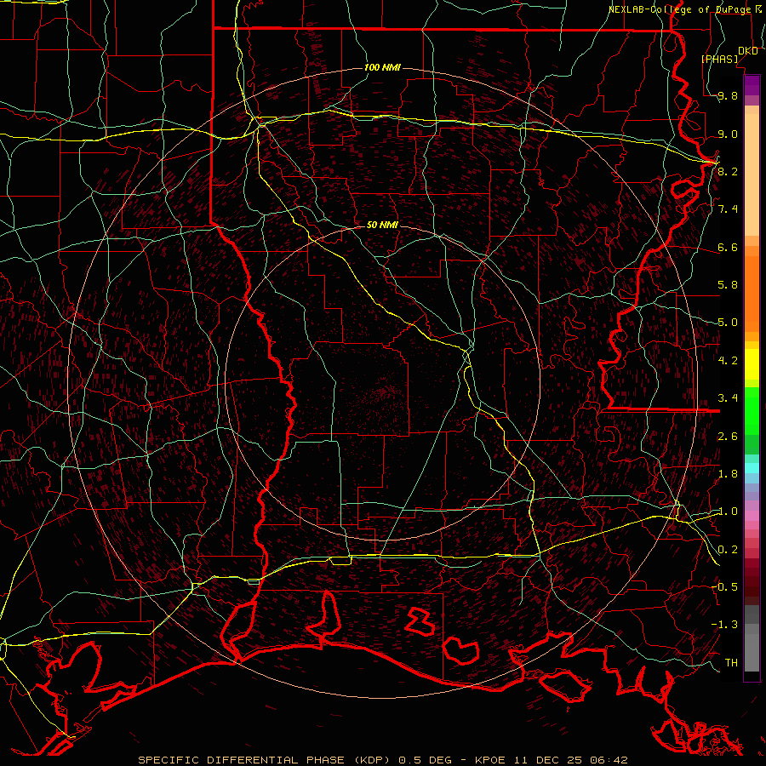The height and width of the screenshot is (766, 766).
Task: Pick the dark red band of color bar
Action: click(x=752, y=576)
